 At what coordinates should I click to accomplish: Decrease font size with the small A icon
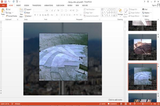55,10
